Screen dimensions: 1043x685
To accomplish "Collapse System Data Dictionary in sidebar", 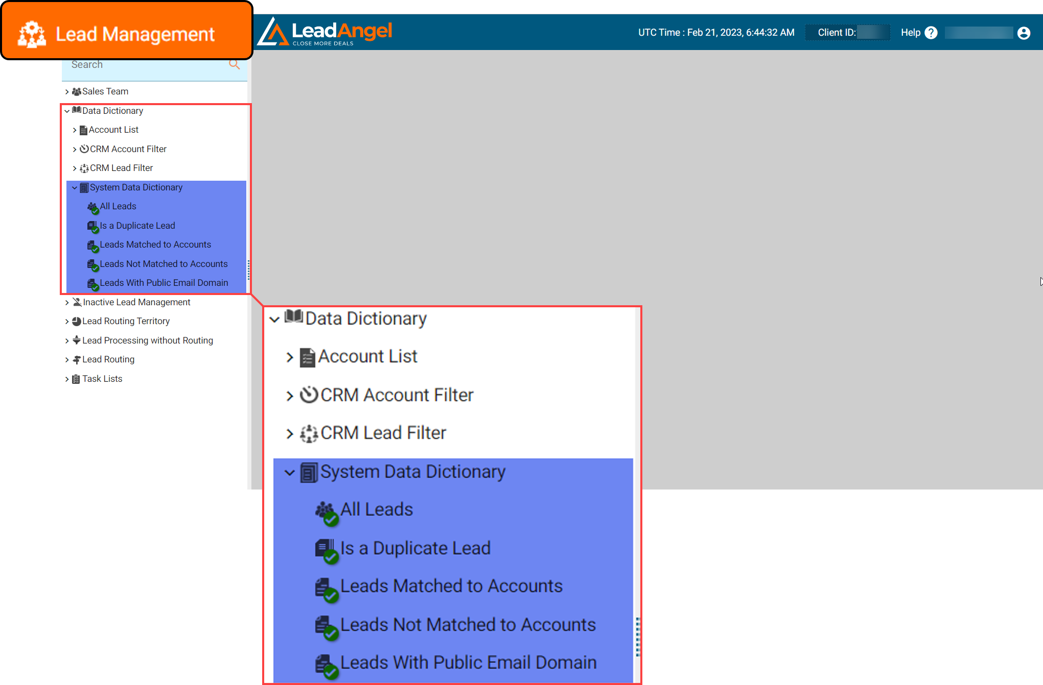I will (x=75, y=187).
